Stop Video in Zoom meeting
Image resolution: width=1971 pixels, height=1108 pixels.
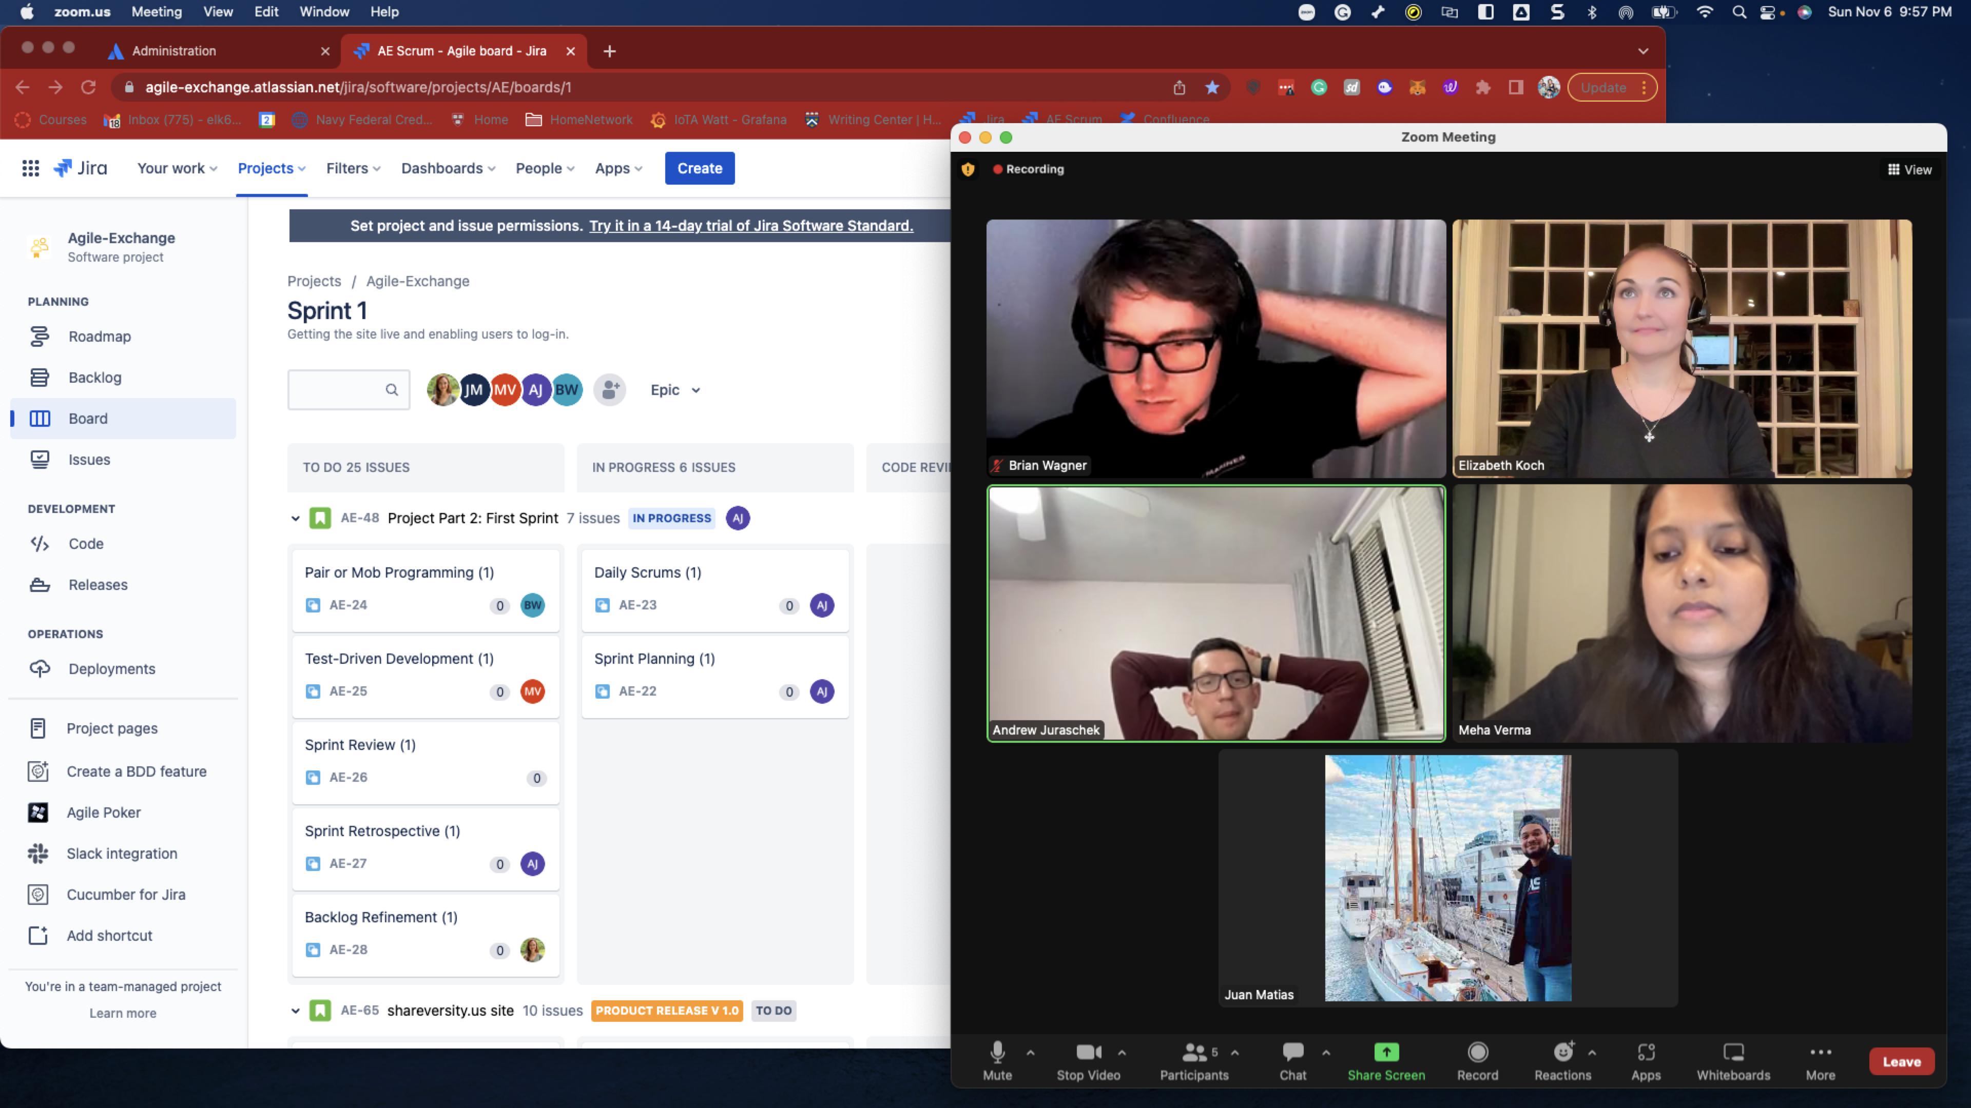[x=1088, y=1061]
